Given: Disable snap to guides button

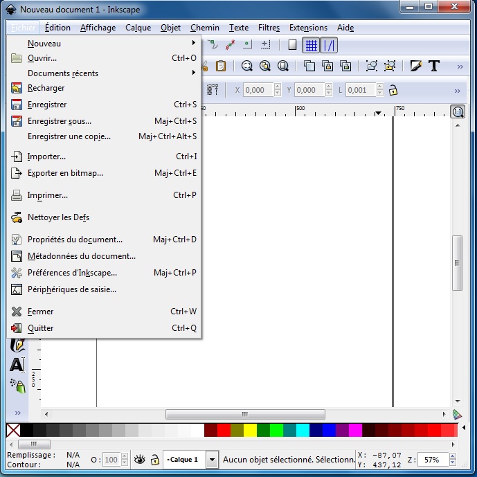Looking at the screenshot, I should [329, 45].
